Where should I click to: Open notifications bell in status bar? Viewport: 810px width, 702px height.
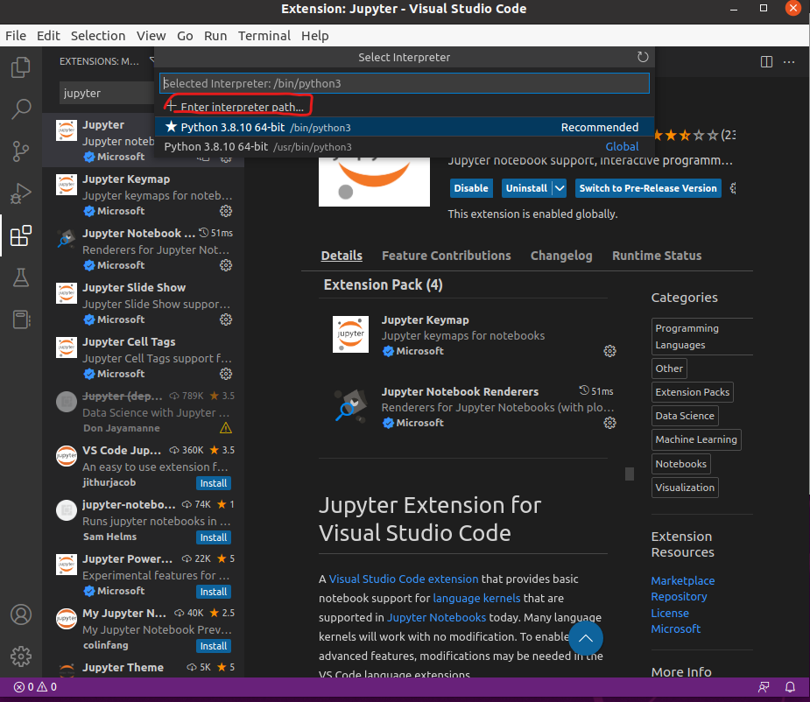(x=790, y=687)
